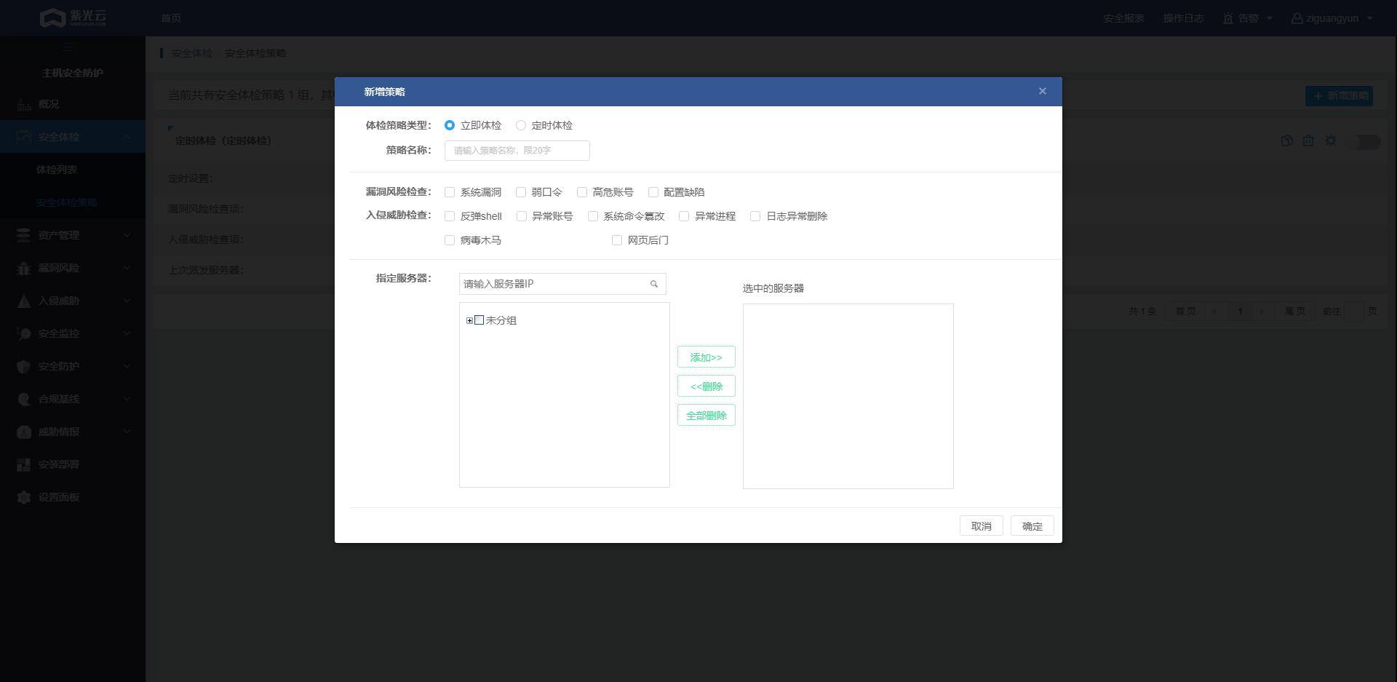Screen dimensions: 1397x682
Task: Click the 全部删除 button
Action: pos(707,416)
